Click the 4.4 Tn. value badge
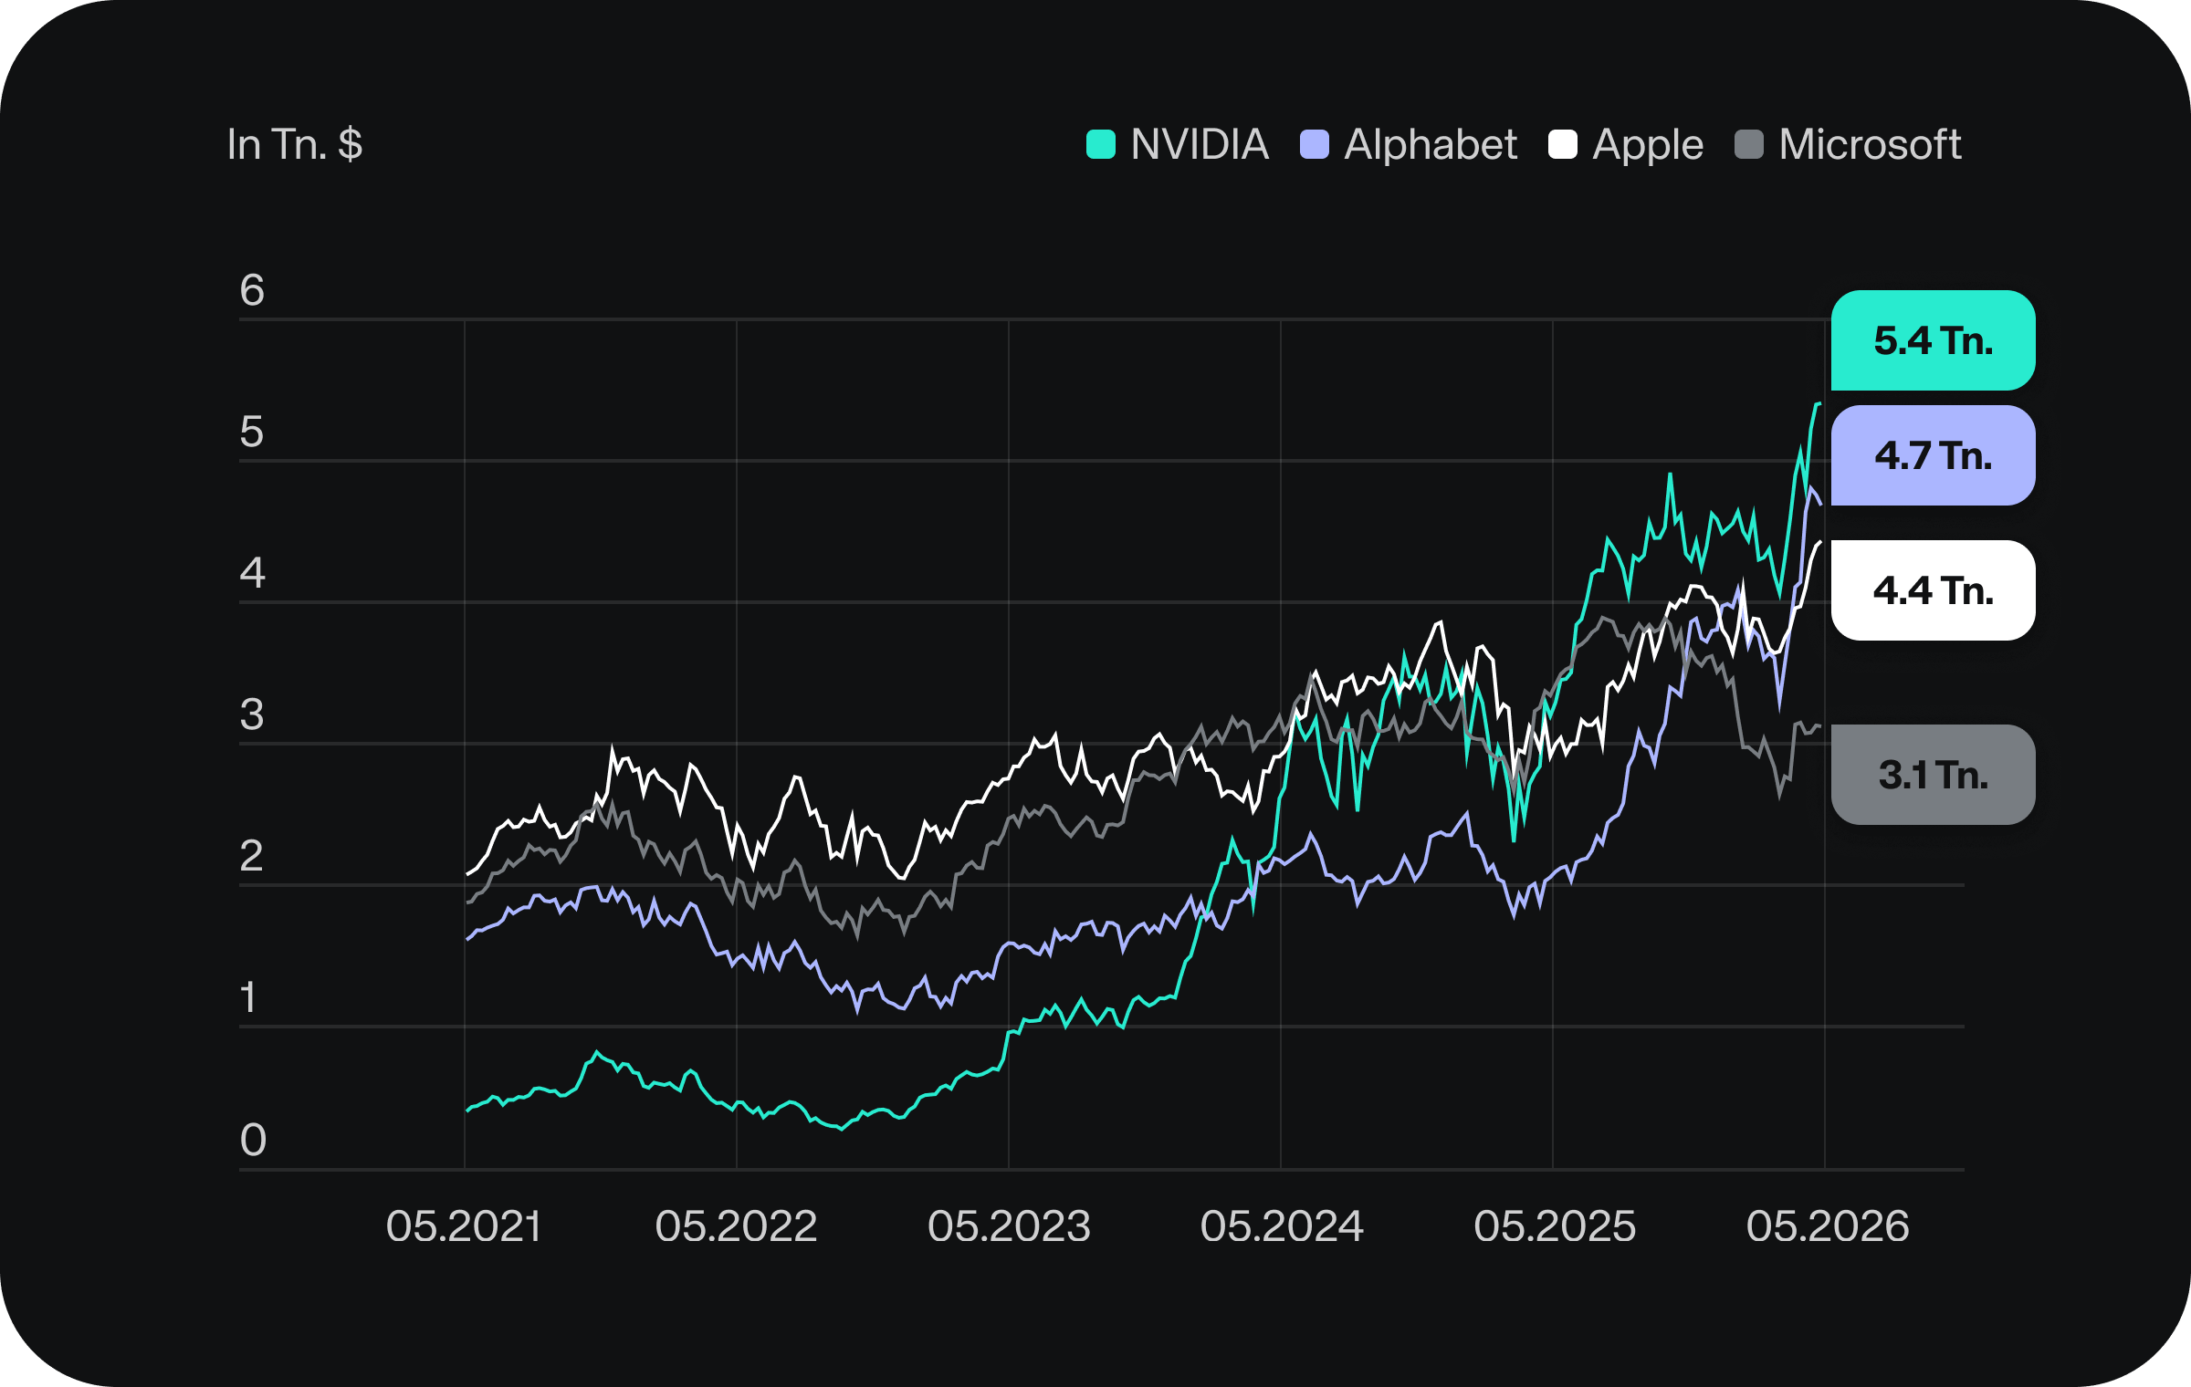The image size is (2191, 1387). click(1933, 590)
